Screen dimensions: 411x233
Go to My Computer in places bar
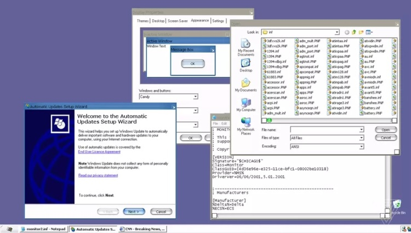(x=246, y=105)
